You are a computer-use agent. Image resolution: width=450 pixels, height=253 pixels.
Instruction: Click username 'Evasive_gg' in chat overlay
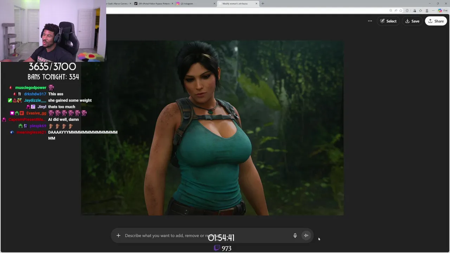pyautogui.click(x=36, y=113)
